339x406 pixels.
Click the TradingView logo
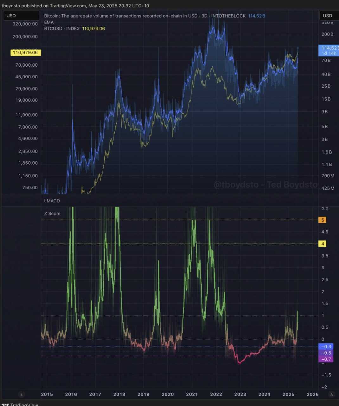coord(20,404)
